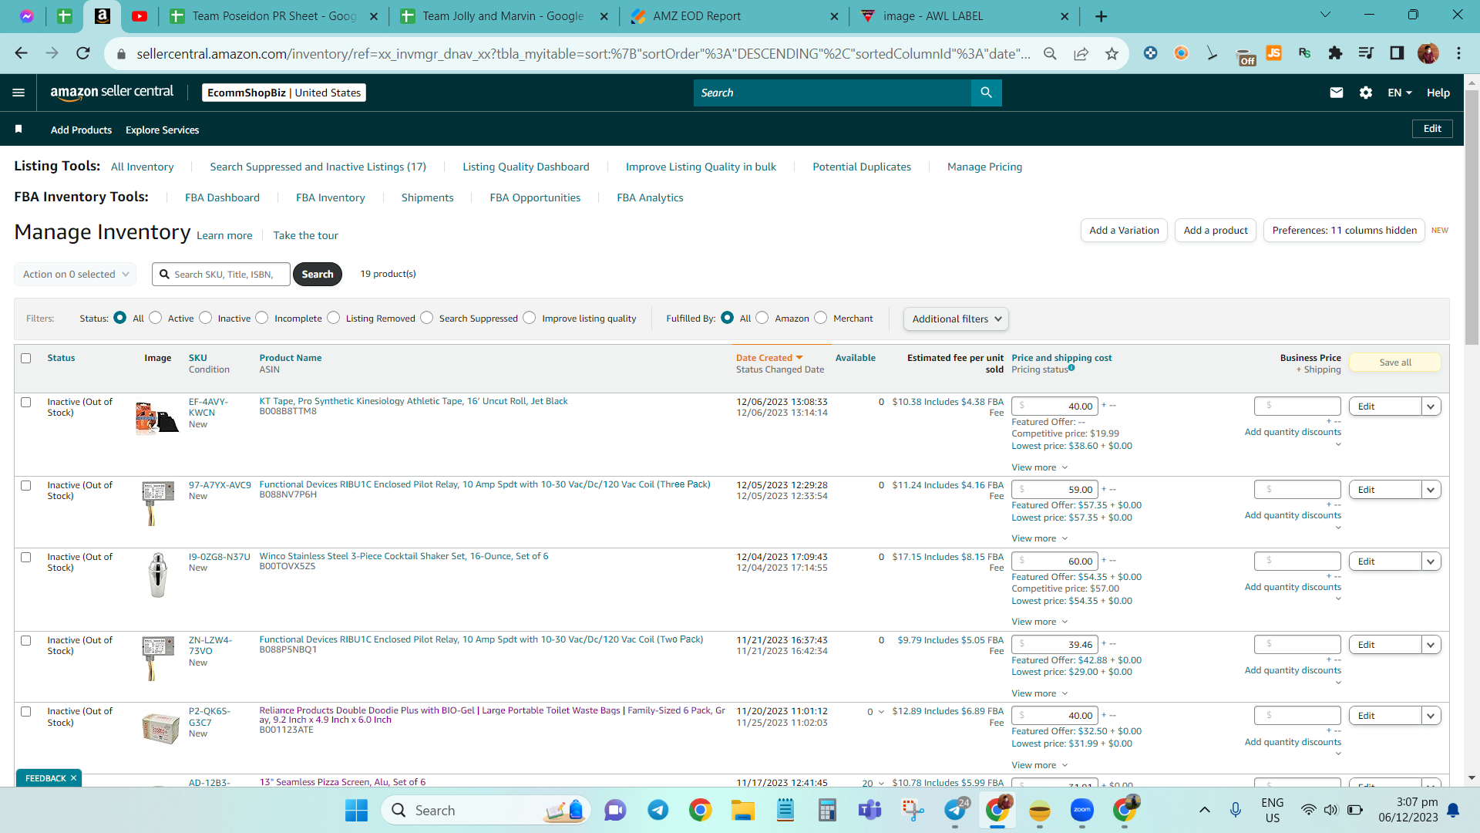The image size is (1480, 833).
Task: Switch to the Team Poseidon PR Sheet tab
Action: pos(274,16)
